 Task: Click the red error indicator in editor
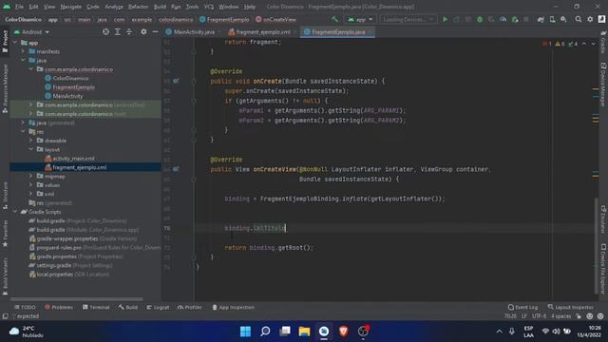[547, 44]
